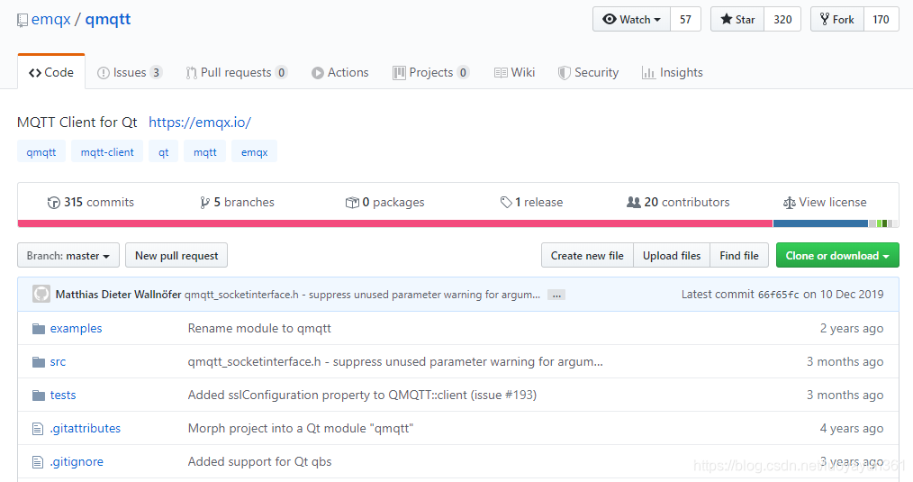Click the release tag icon
This screenshot has width=913, height=482.
coord(506,202)
